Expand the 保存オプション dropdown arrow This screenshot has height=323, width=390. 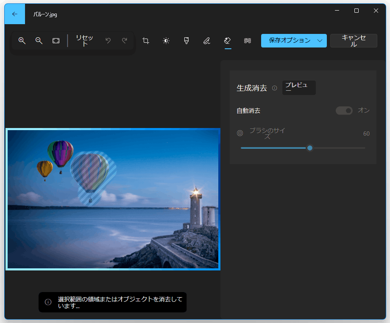[x=320, y=41]
